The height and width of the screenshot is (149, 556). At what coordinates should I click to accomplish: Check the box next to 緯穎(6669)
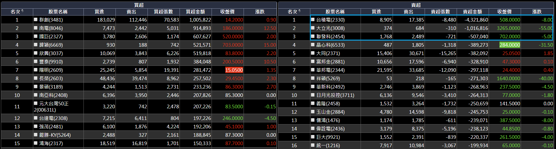coord(36,45)
